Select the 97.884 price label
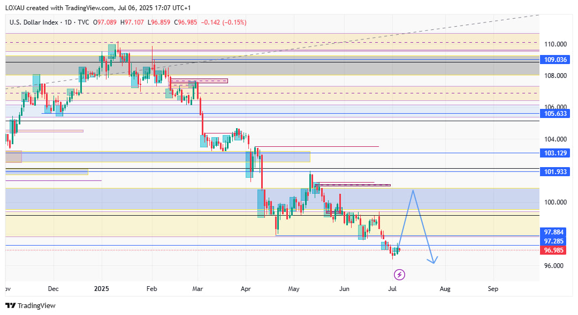This screenshot has width=578, height=315. [x=553, y=232]
